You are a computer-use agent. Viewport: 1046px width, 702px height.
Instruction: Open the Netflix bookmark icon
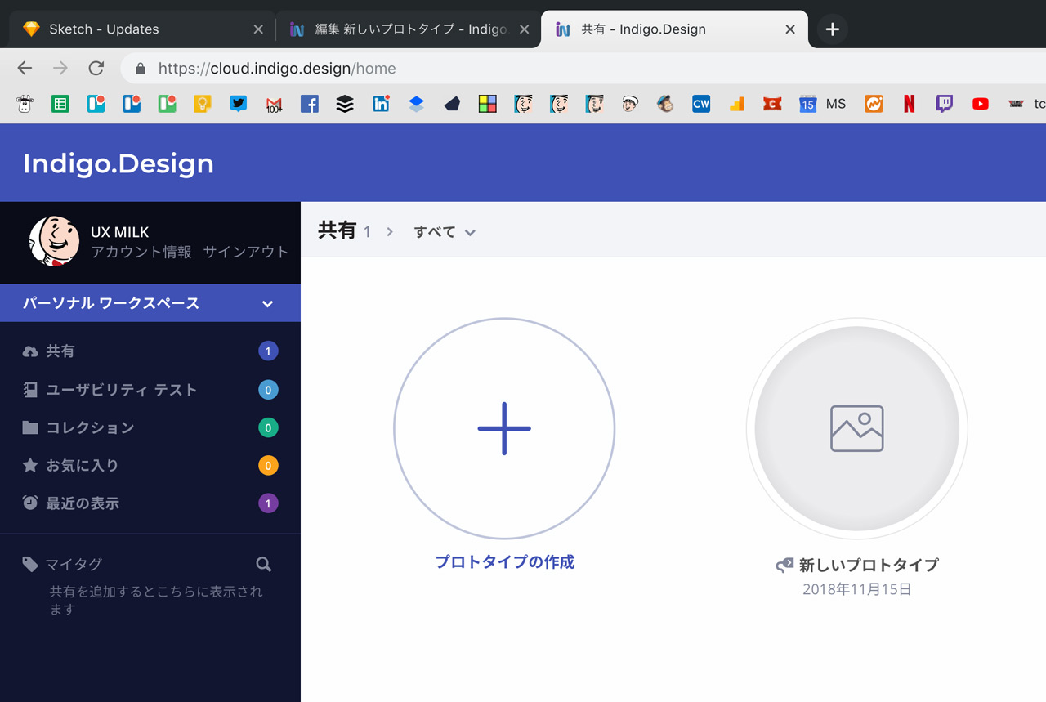[x=909, y=104]
